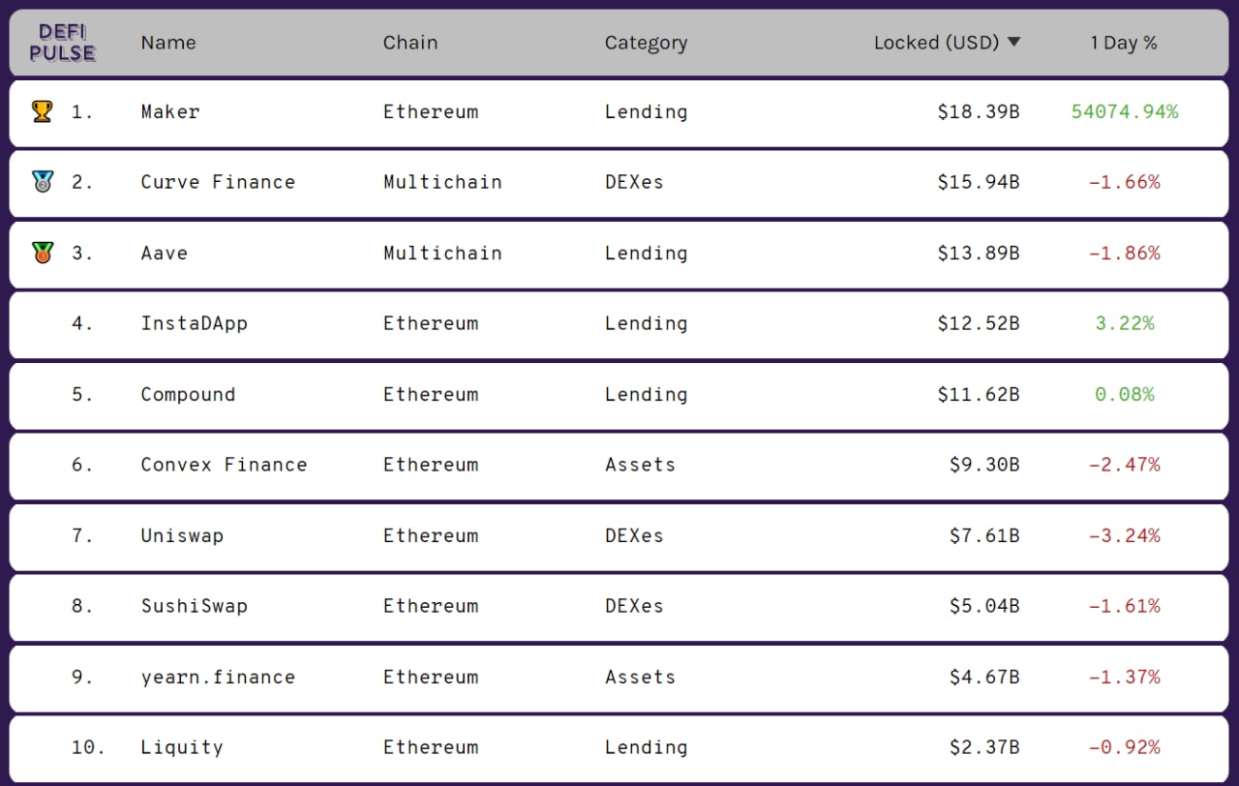Open the Convex Finance project link
This screenshot has width=1239, height=786.
coord(224,465)
